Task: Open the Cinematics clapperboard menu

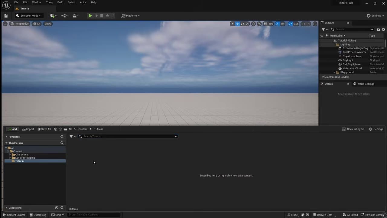Action: click(76, 16)
